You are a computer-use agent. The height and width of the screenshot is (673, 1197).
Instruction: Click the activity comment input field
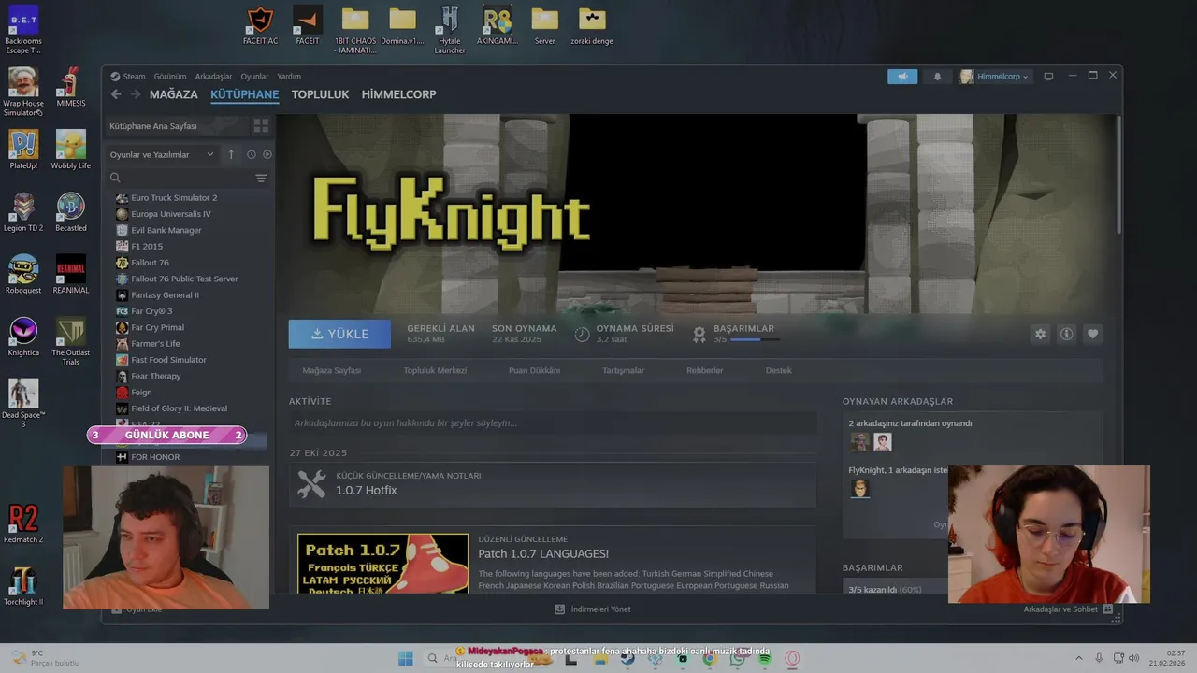tap(553, 423)
